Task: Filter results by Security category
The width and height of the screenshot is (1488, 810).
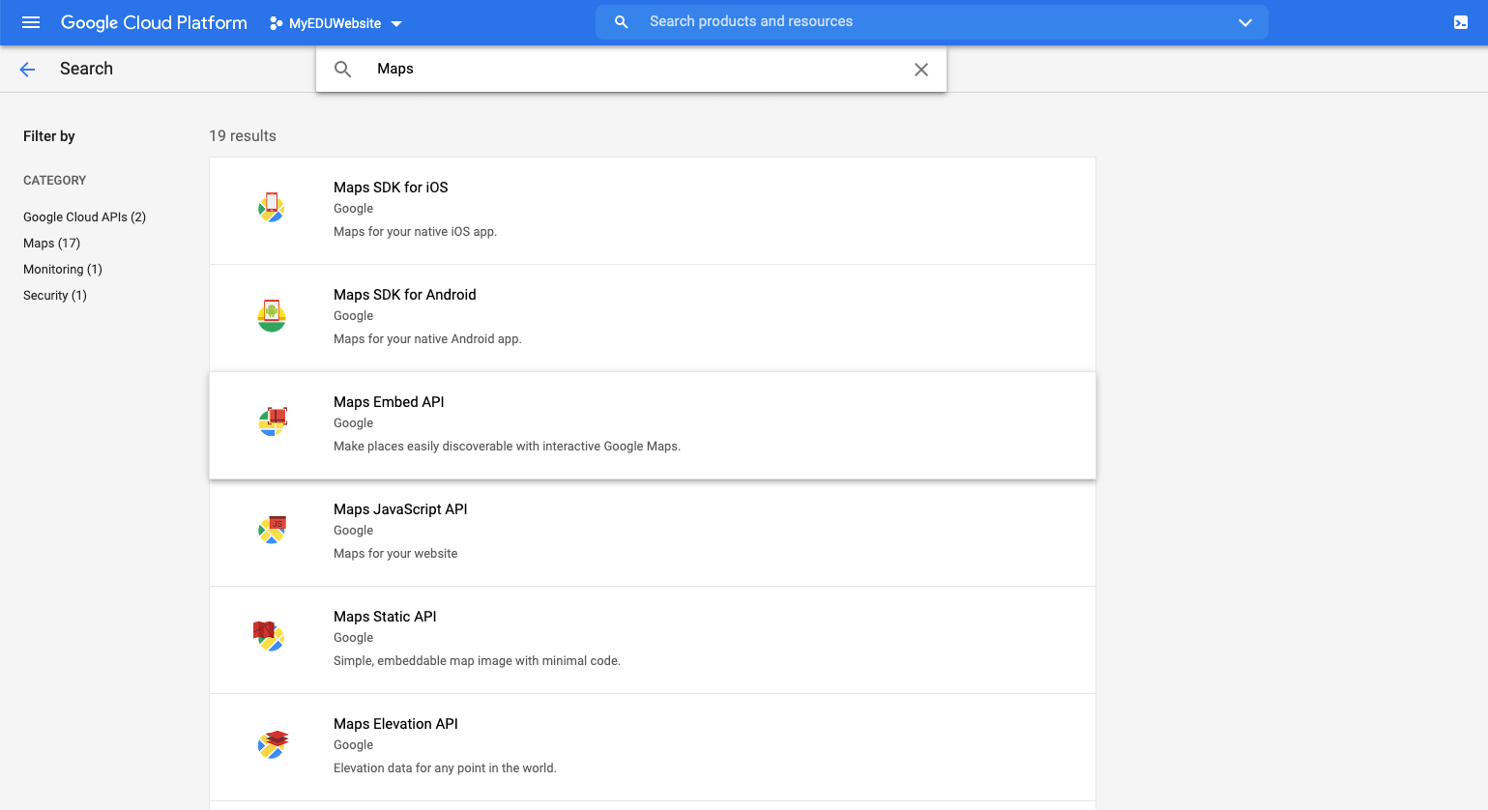Action: [54, 296]
